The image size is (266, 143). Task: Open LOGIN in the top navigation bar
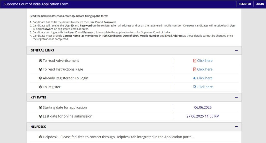(x=260, y=4)
